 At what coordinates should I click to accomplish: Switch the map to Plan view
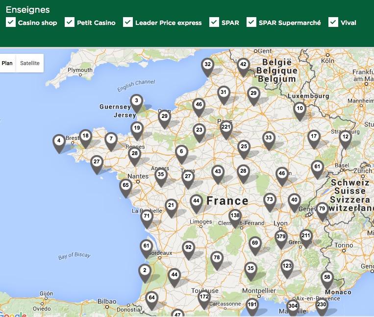pos(7,63)
